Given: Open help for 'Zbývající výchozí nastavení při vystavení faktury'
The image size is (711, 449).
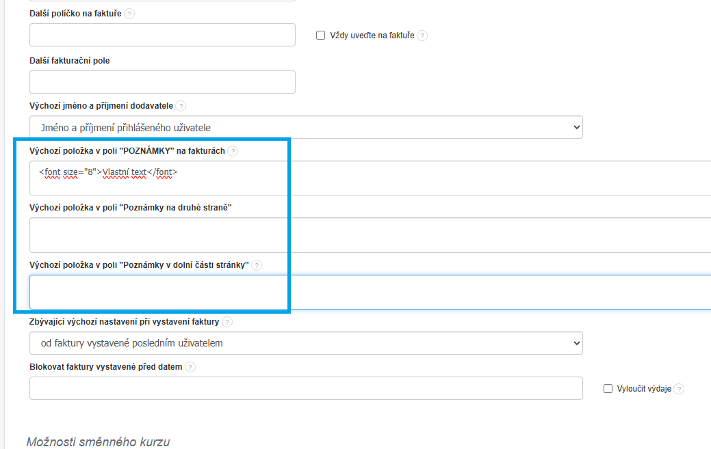Looking at the screenshot, I should (227, 322).
